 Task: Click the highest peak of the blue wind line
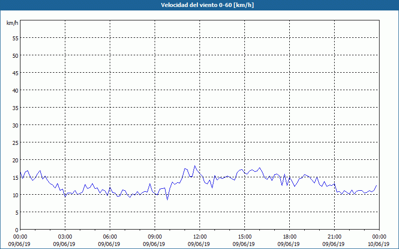tap(195, 166)
